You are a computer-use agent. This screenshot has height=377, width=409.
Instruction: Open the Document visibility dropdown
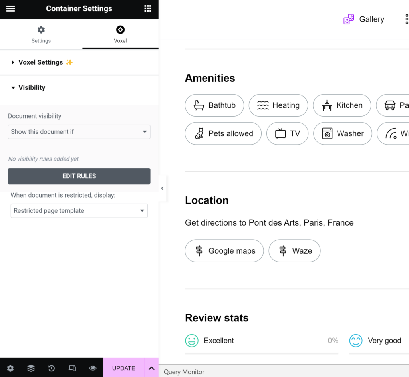79,132
